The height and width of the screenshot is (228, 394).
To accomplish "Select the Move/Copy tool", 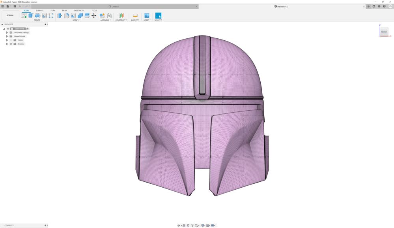I will (x=94, y=15).
